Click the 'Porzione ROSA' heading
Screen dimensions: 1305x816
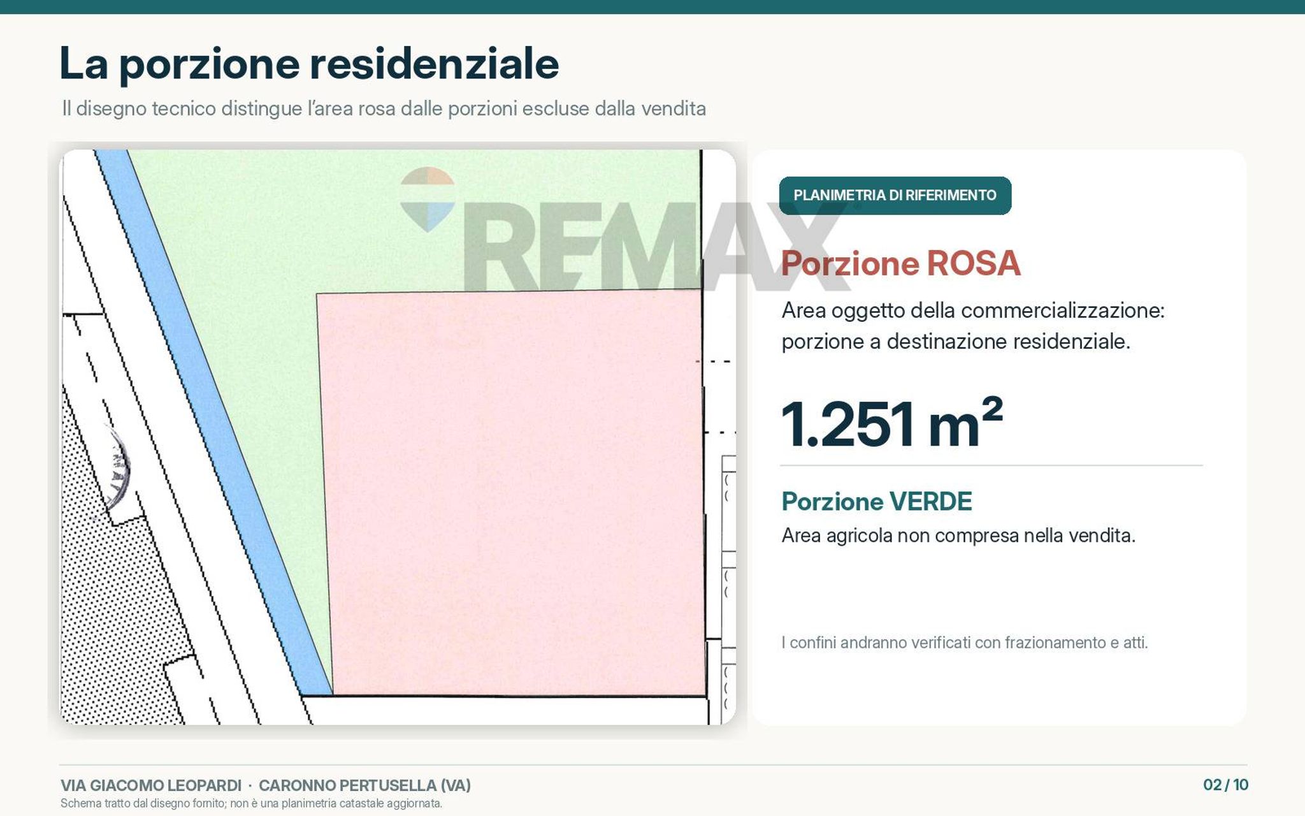(900, 263)
